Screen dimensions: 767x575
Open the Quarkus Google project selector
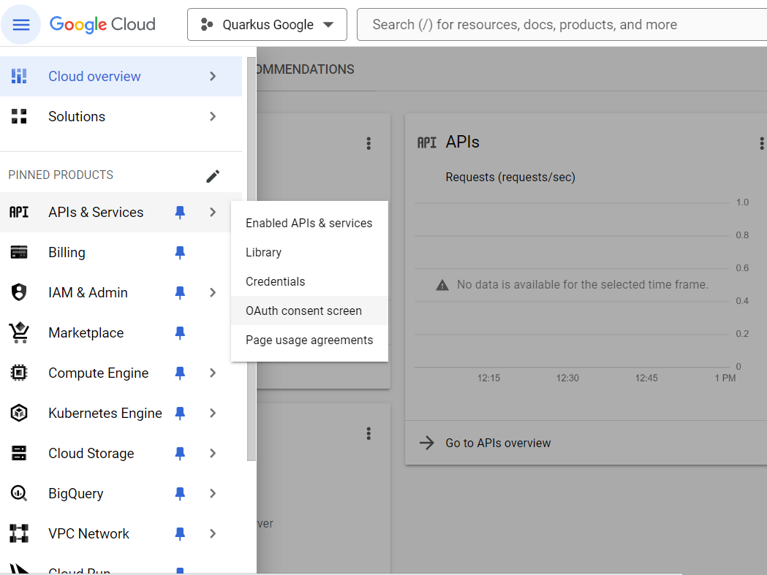tap(267, 24)
